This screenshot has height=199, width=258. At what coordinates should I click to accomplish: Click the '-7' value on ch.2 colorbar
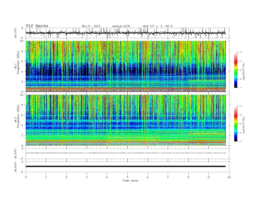(x=240, y=141)
